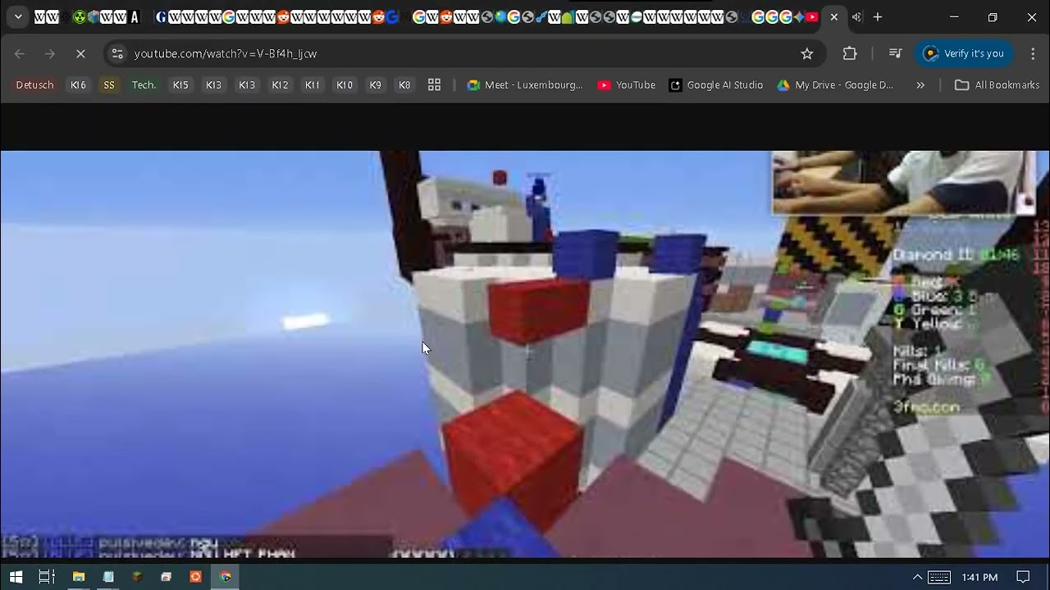
Task: Open the YouTube bookmark
Action: coord(627,85)
